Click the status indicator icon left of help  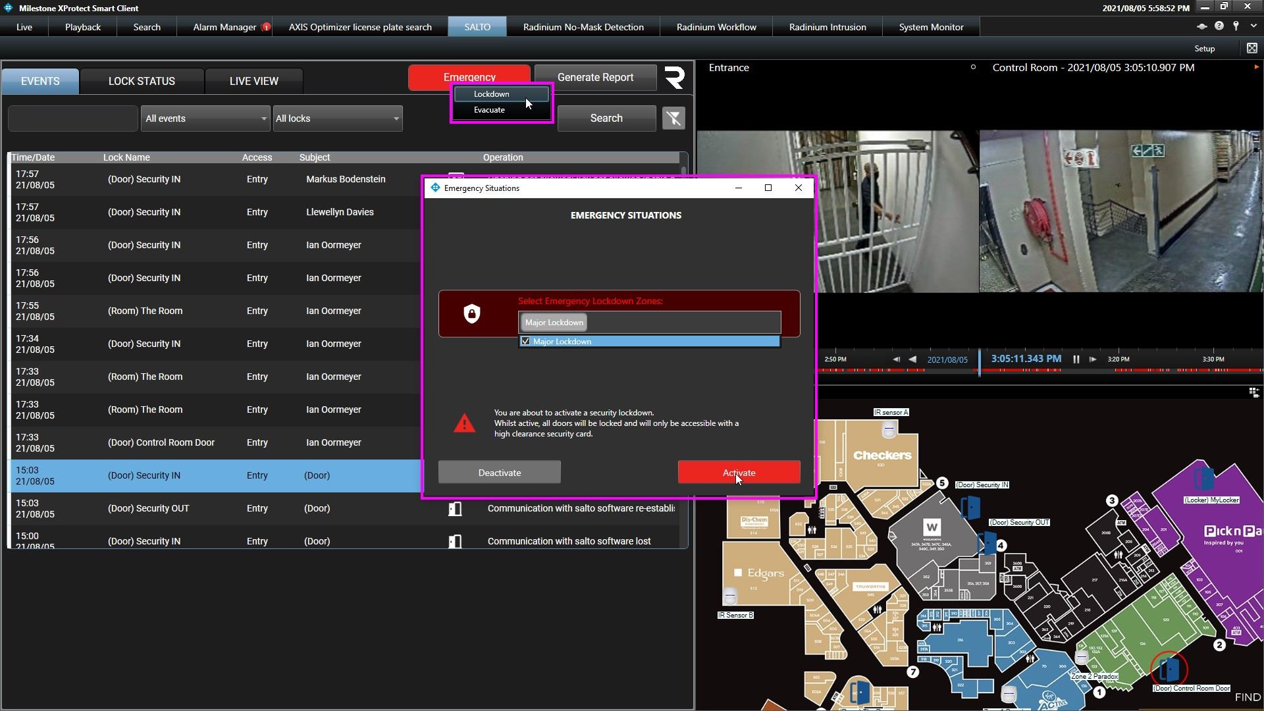[x=1201, y=26]
